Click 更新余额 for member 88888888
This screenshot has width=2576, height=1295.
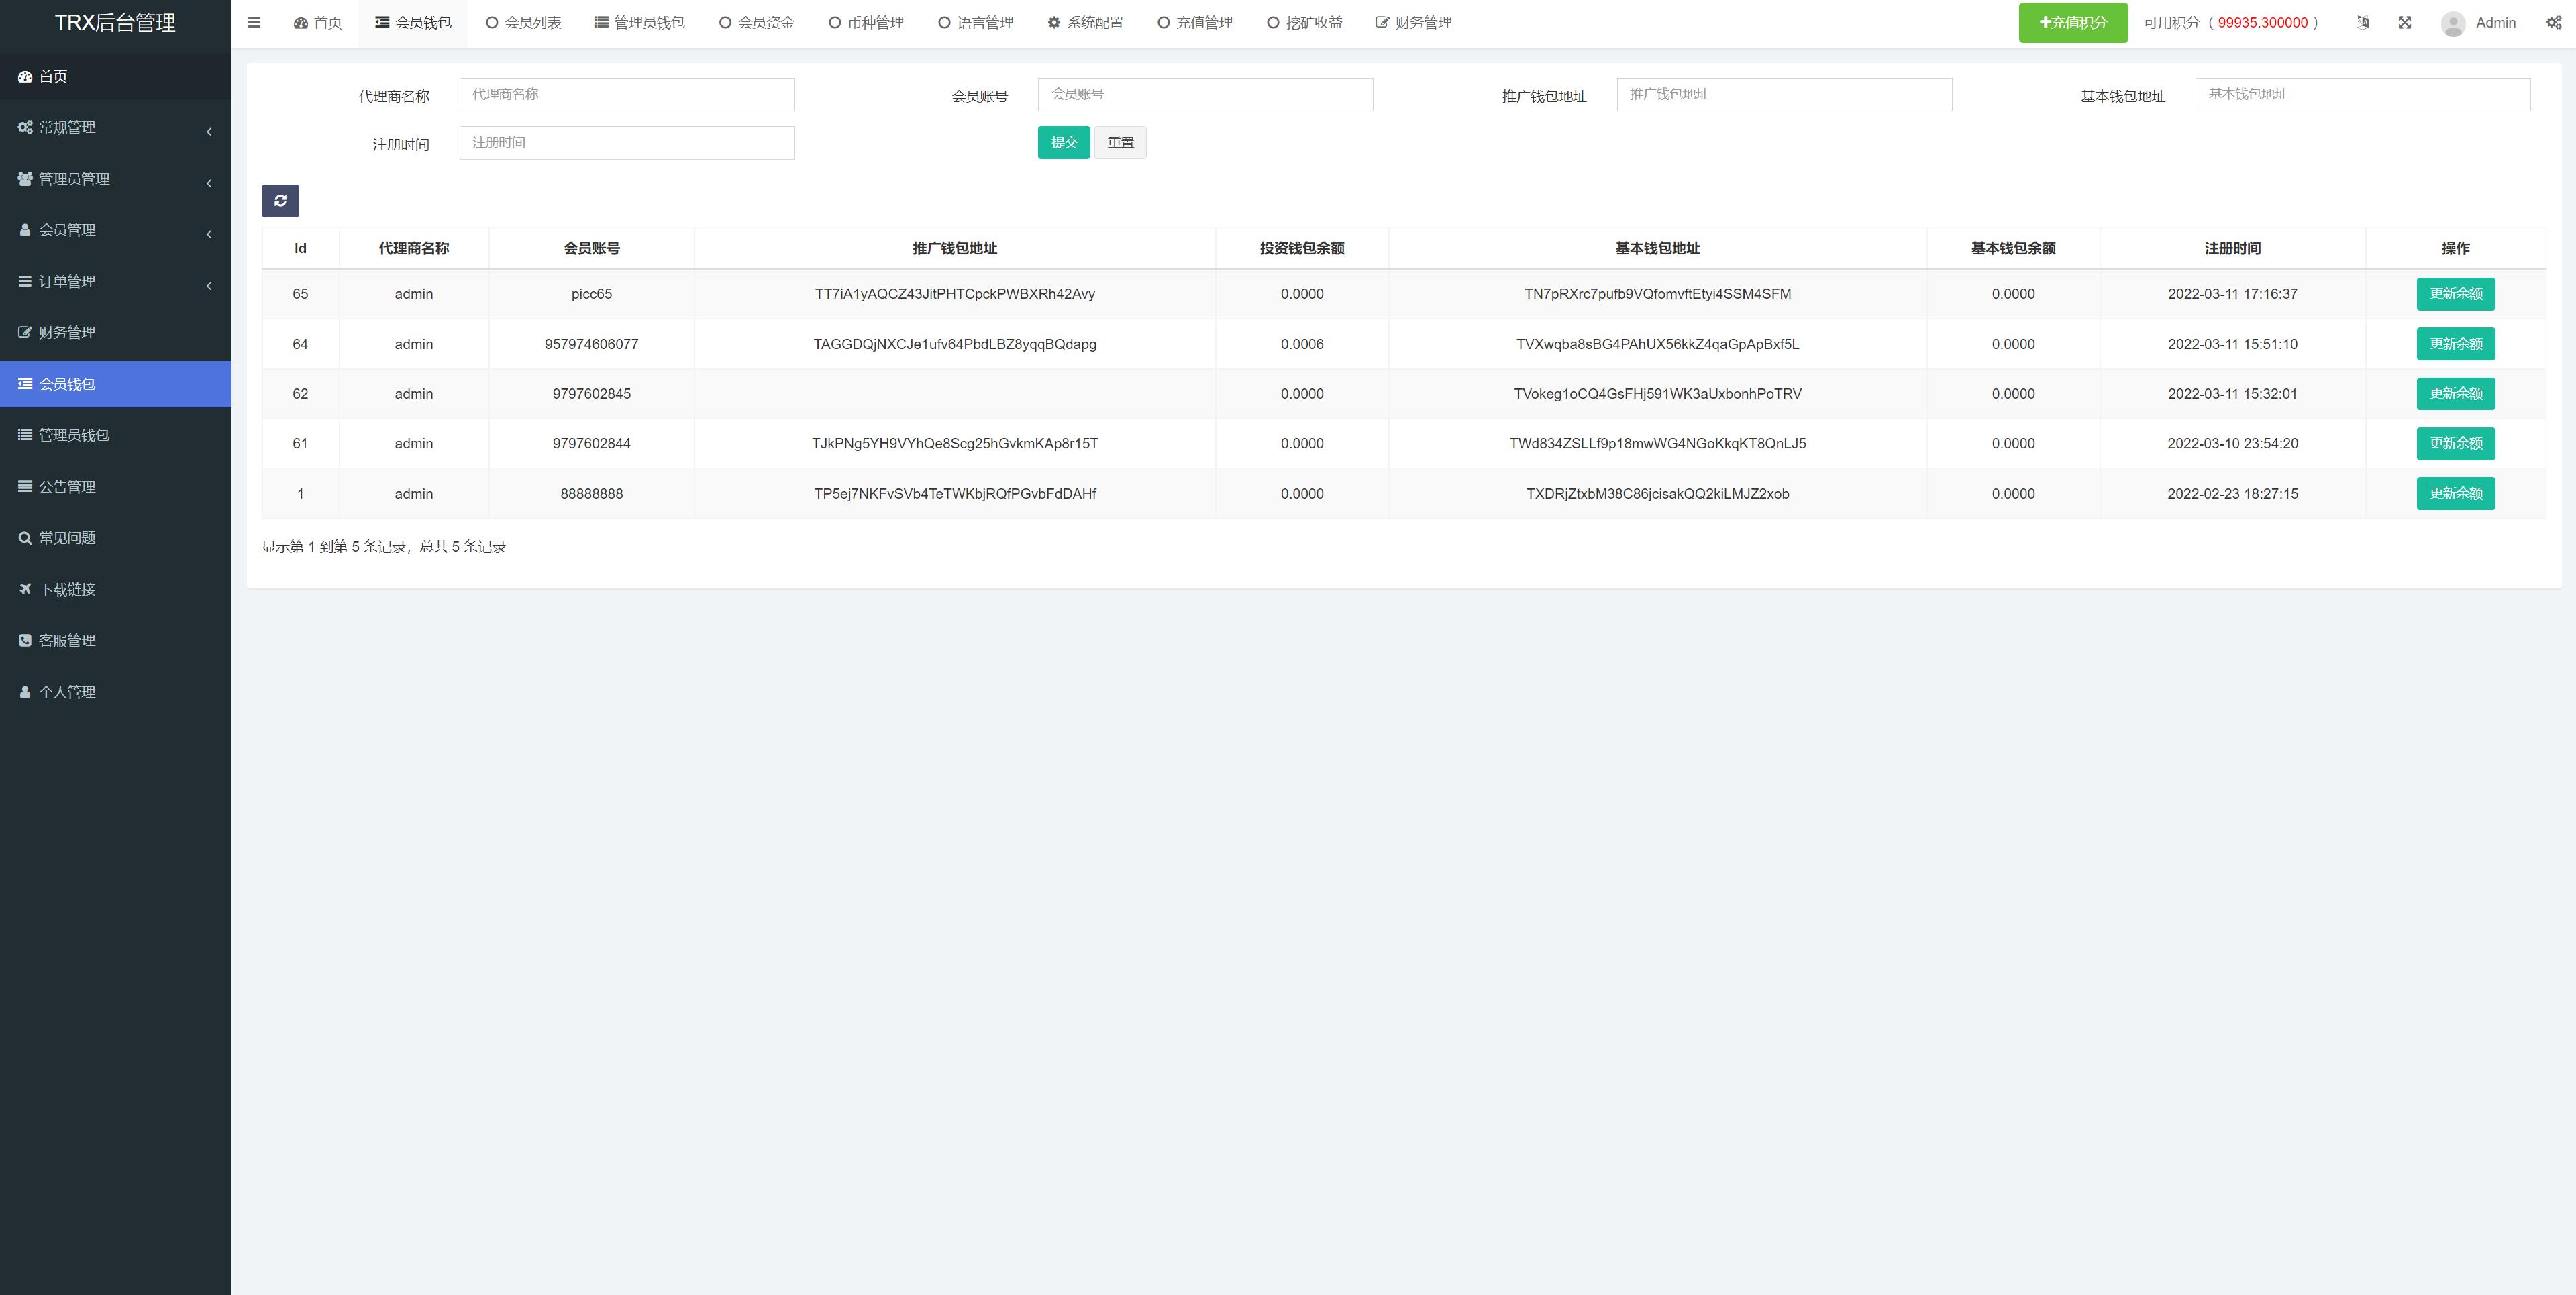[2455, 494]
